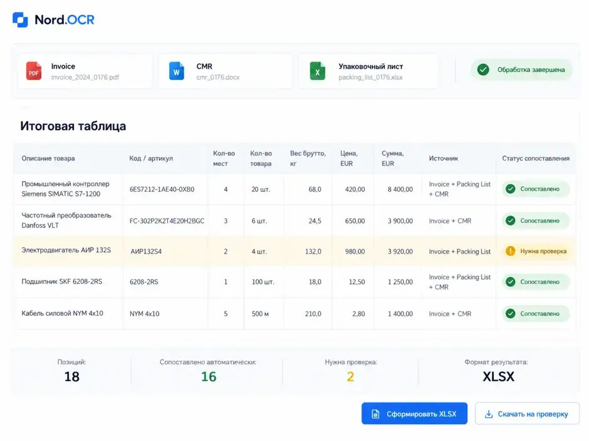This screenshot has height=441, width=589.
Task: Click the 420,00 price value
Action: 355,189
